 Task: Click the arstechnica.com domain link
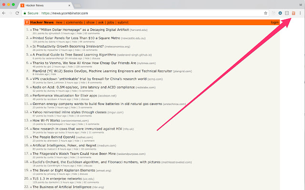click(x=174, y=104)
